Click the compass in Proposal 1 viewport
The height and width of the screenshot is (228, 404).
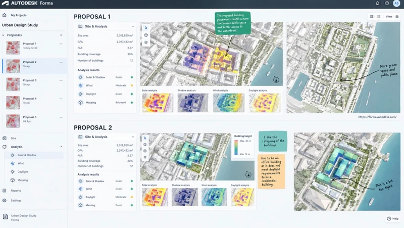point(276,80)
